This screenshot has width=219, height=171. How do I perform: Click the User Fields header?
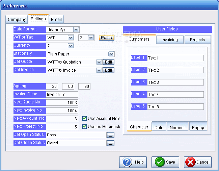[x=167, y=29]
